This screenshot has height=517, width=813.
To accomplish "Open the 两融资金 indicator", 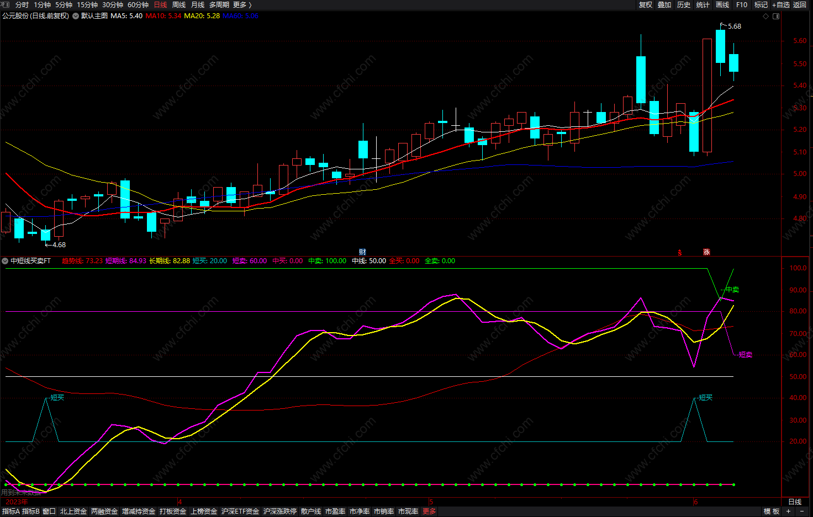I will tap(104, 511).
